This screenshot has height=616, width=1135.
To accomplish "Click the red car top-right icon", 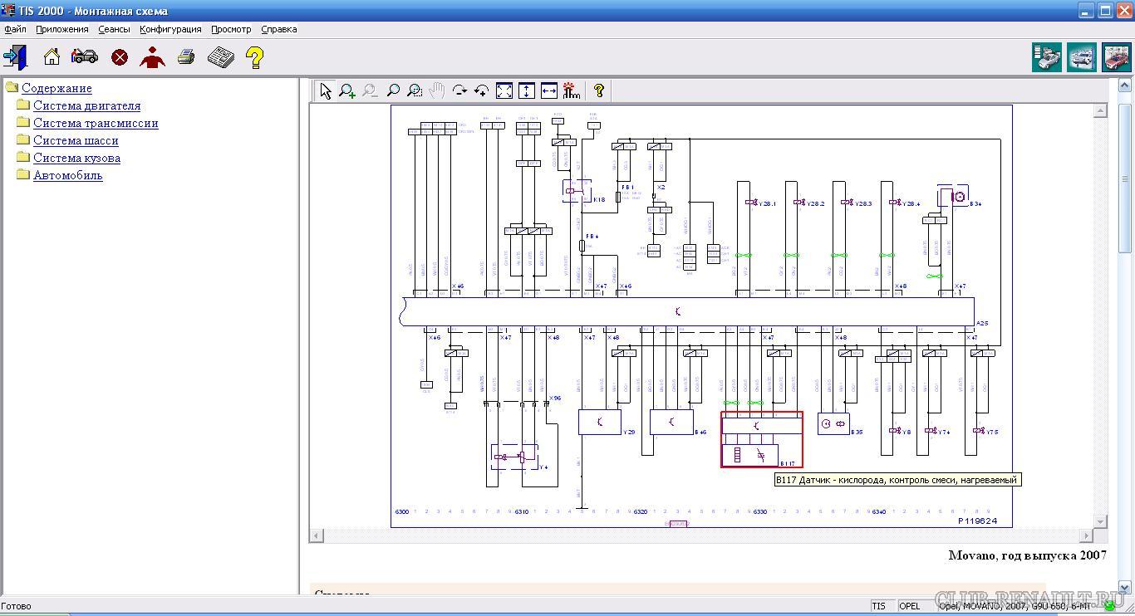I will click(x=1117, y=57).
